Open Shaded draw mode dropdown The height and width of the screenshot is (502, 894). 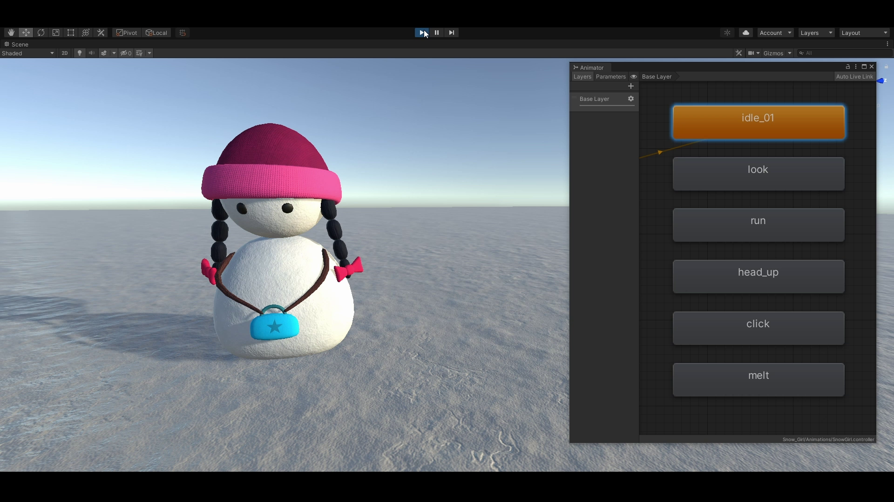tap(28, 53)
